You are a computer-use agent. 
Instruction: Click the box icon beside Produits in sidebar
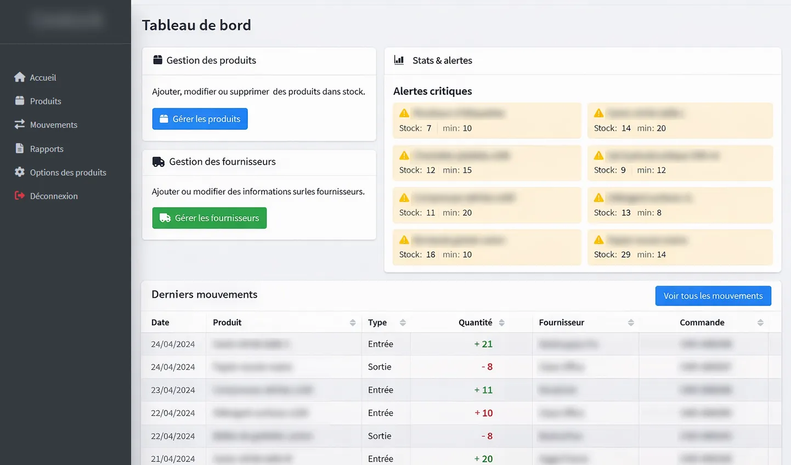click(x=20, y=101)
